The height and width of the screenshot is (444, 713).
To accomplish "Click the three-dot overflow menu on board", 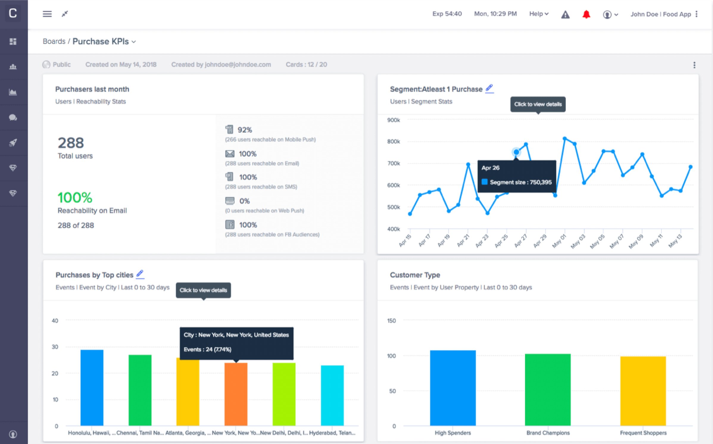I will 694,65.
